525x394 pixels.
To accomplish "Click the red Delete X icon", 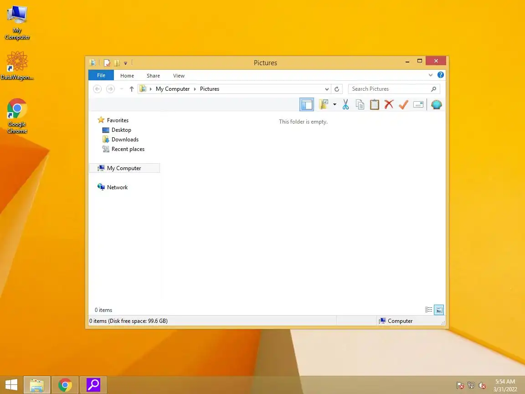I will tap(389, 104).
